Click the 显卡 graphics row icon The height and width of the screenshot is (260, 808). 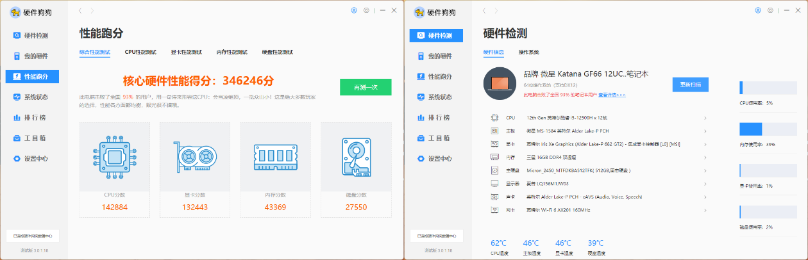(x=494, y=144)
